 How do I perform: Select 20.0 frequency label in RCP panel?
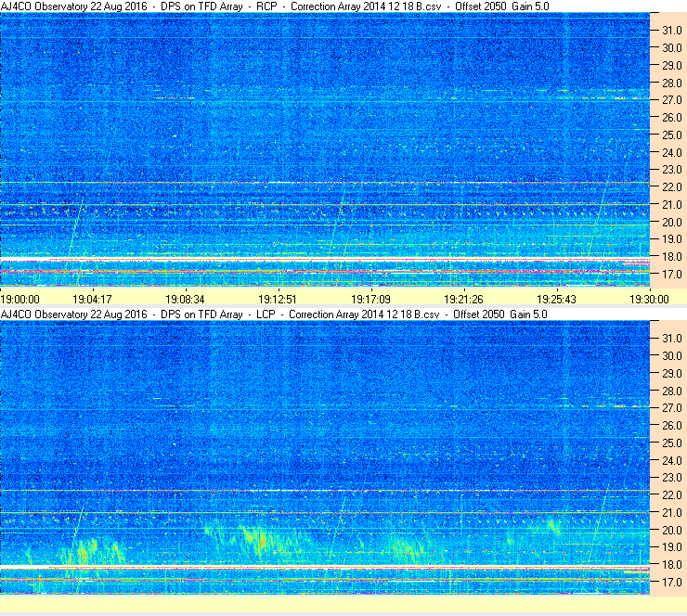(x=671, y=223)
